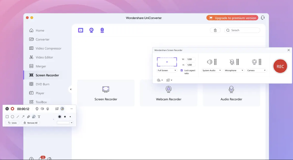Open the Screen Recorder card
The width and height of the screenshot is (293, 160).
tap(106, 93)
